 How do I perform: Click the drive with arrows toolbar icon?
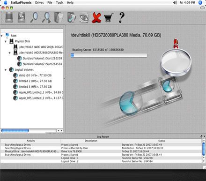[22, 17]
